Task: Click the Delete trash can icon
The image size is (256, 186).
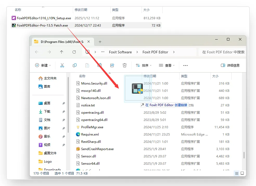Action: point(125,65)
